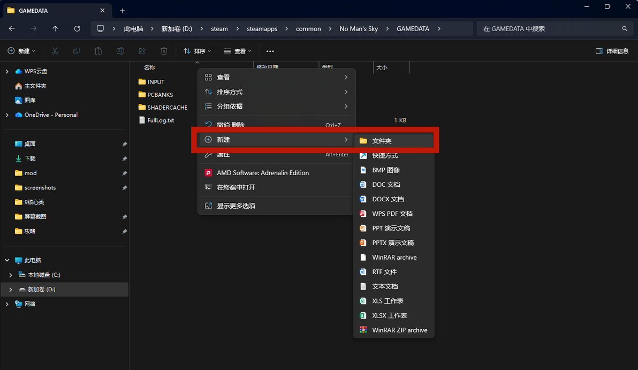Go back using the back arrow
Image resolution: width=638 pixels, height=370 pixels.
pyautogui.click(x=12, y=28)
